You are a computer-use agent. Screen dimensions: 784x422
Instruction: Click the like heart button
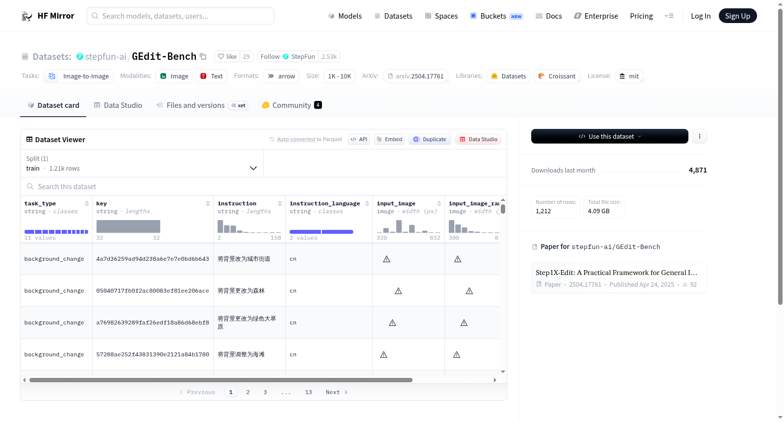227,56
